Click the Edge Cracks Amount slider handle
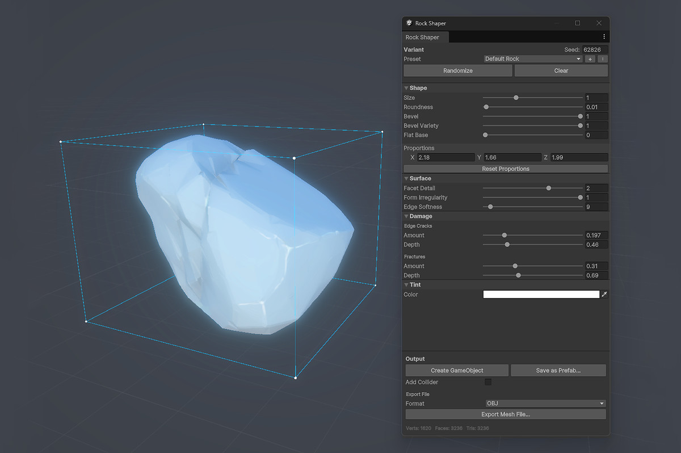The height and width of the screenshot is (453, 681). point(504,235)
